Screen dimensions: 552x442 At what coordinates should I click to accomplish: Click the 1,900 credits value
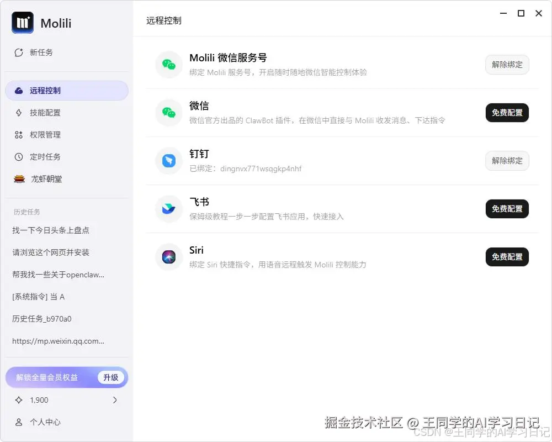click(x=39, y=400)
